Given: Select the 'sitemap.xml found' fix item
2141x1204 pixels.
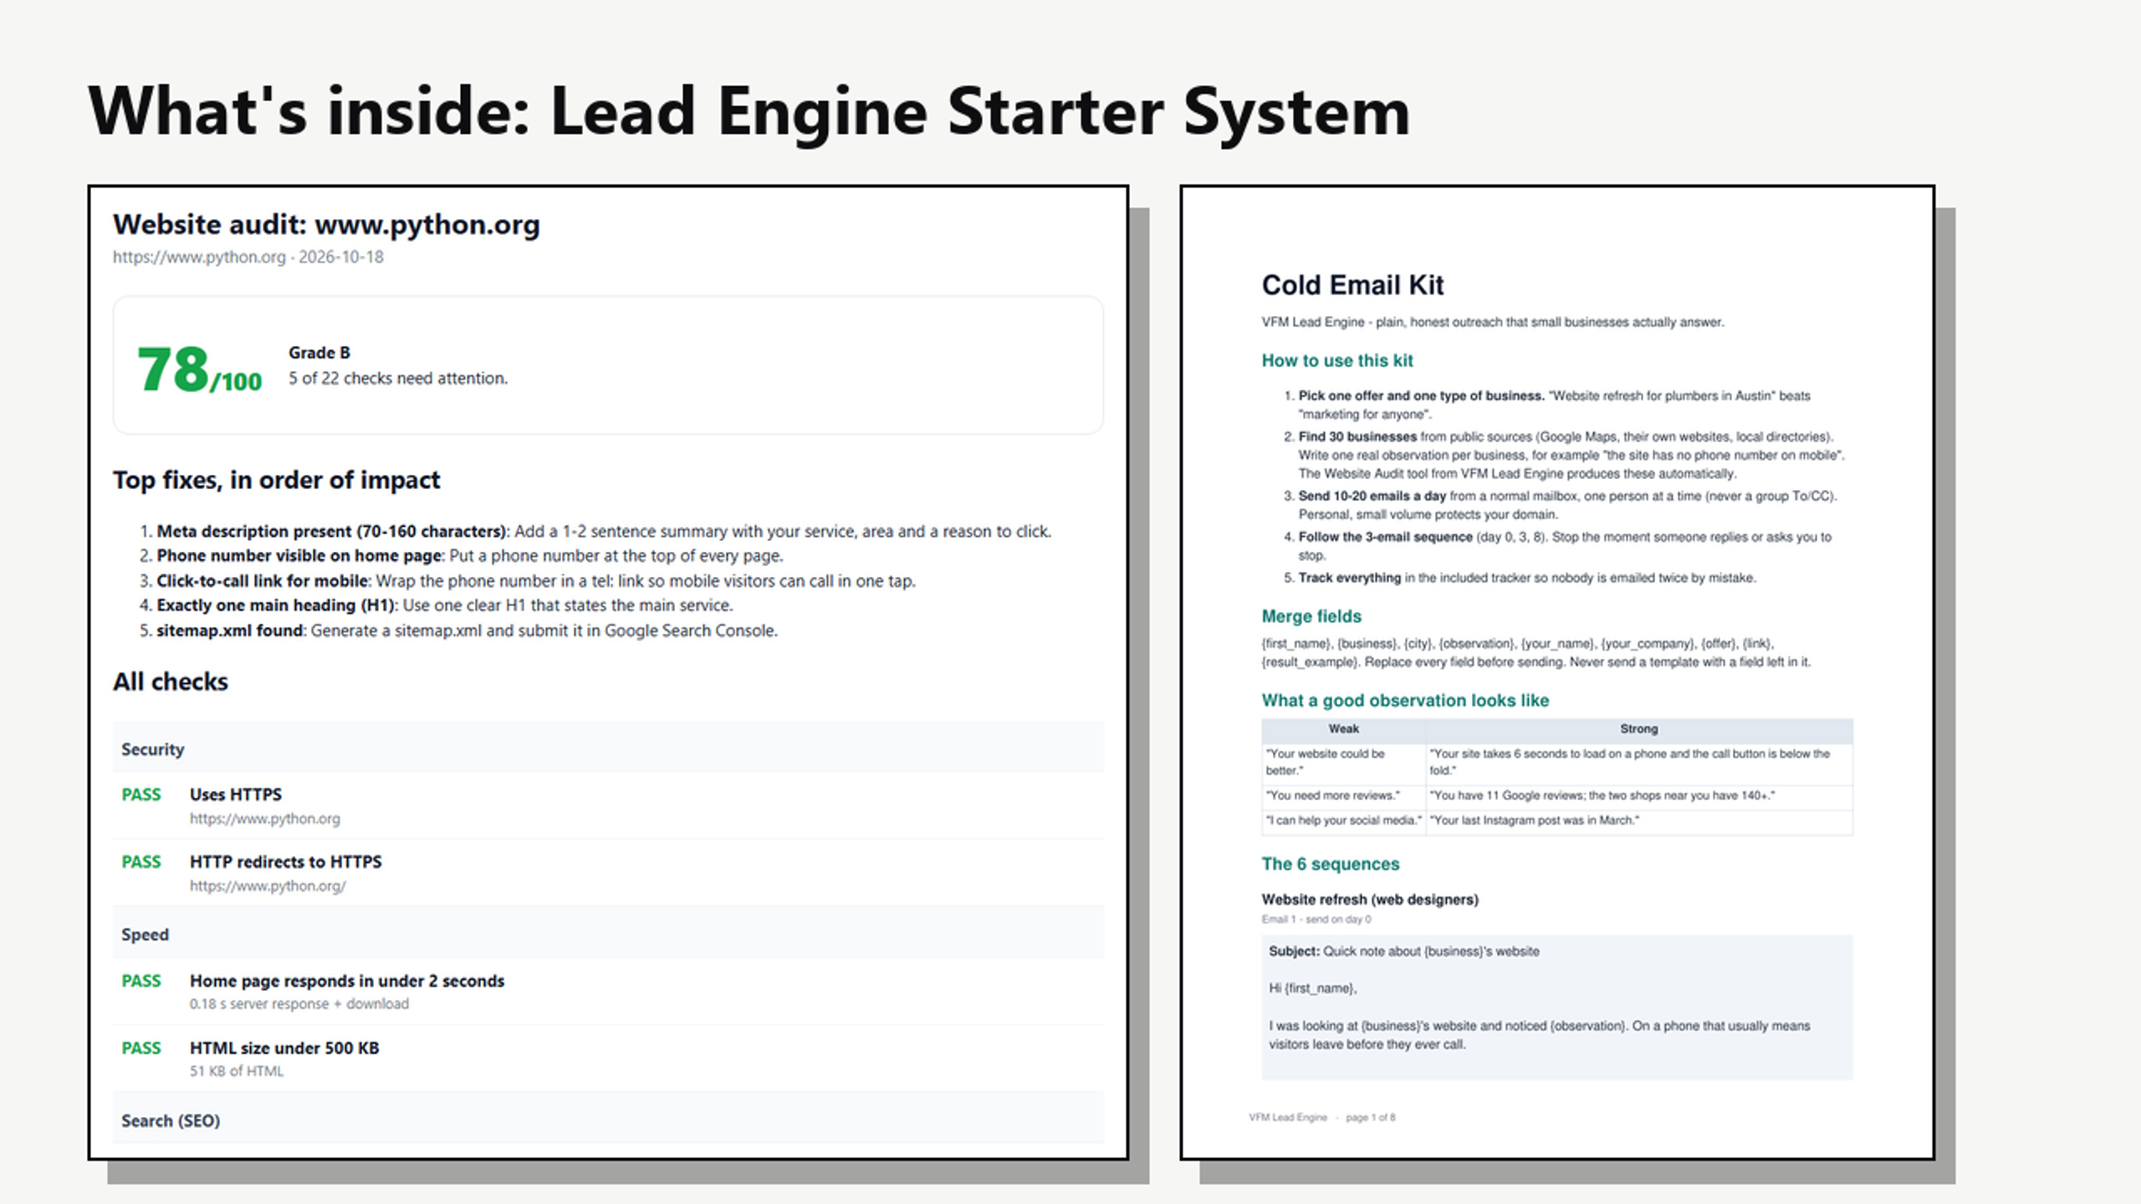Looking at the screenshot, I should pos(229,630).
